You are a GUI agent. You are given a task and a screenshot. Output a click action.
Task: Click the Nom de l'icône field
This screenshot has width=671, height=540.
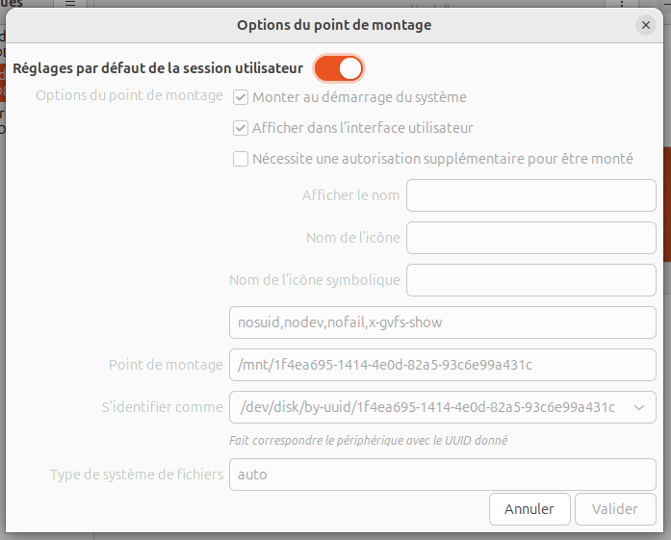(530, 238)
